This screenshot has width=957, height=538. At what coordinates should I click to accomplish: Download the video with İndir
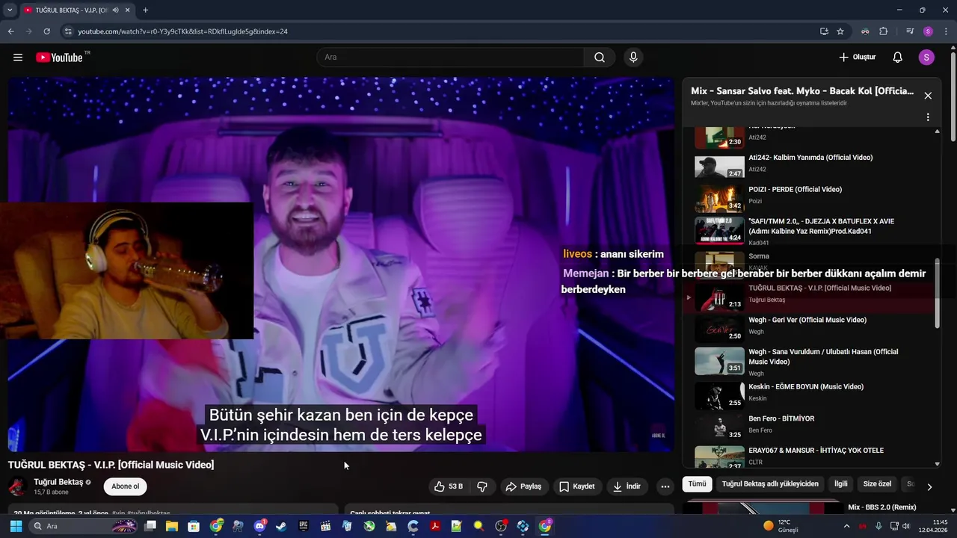pos(627,486)
